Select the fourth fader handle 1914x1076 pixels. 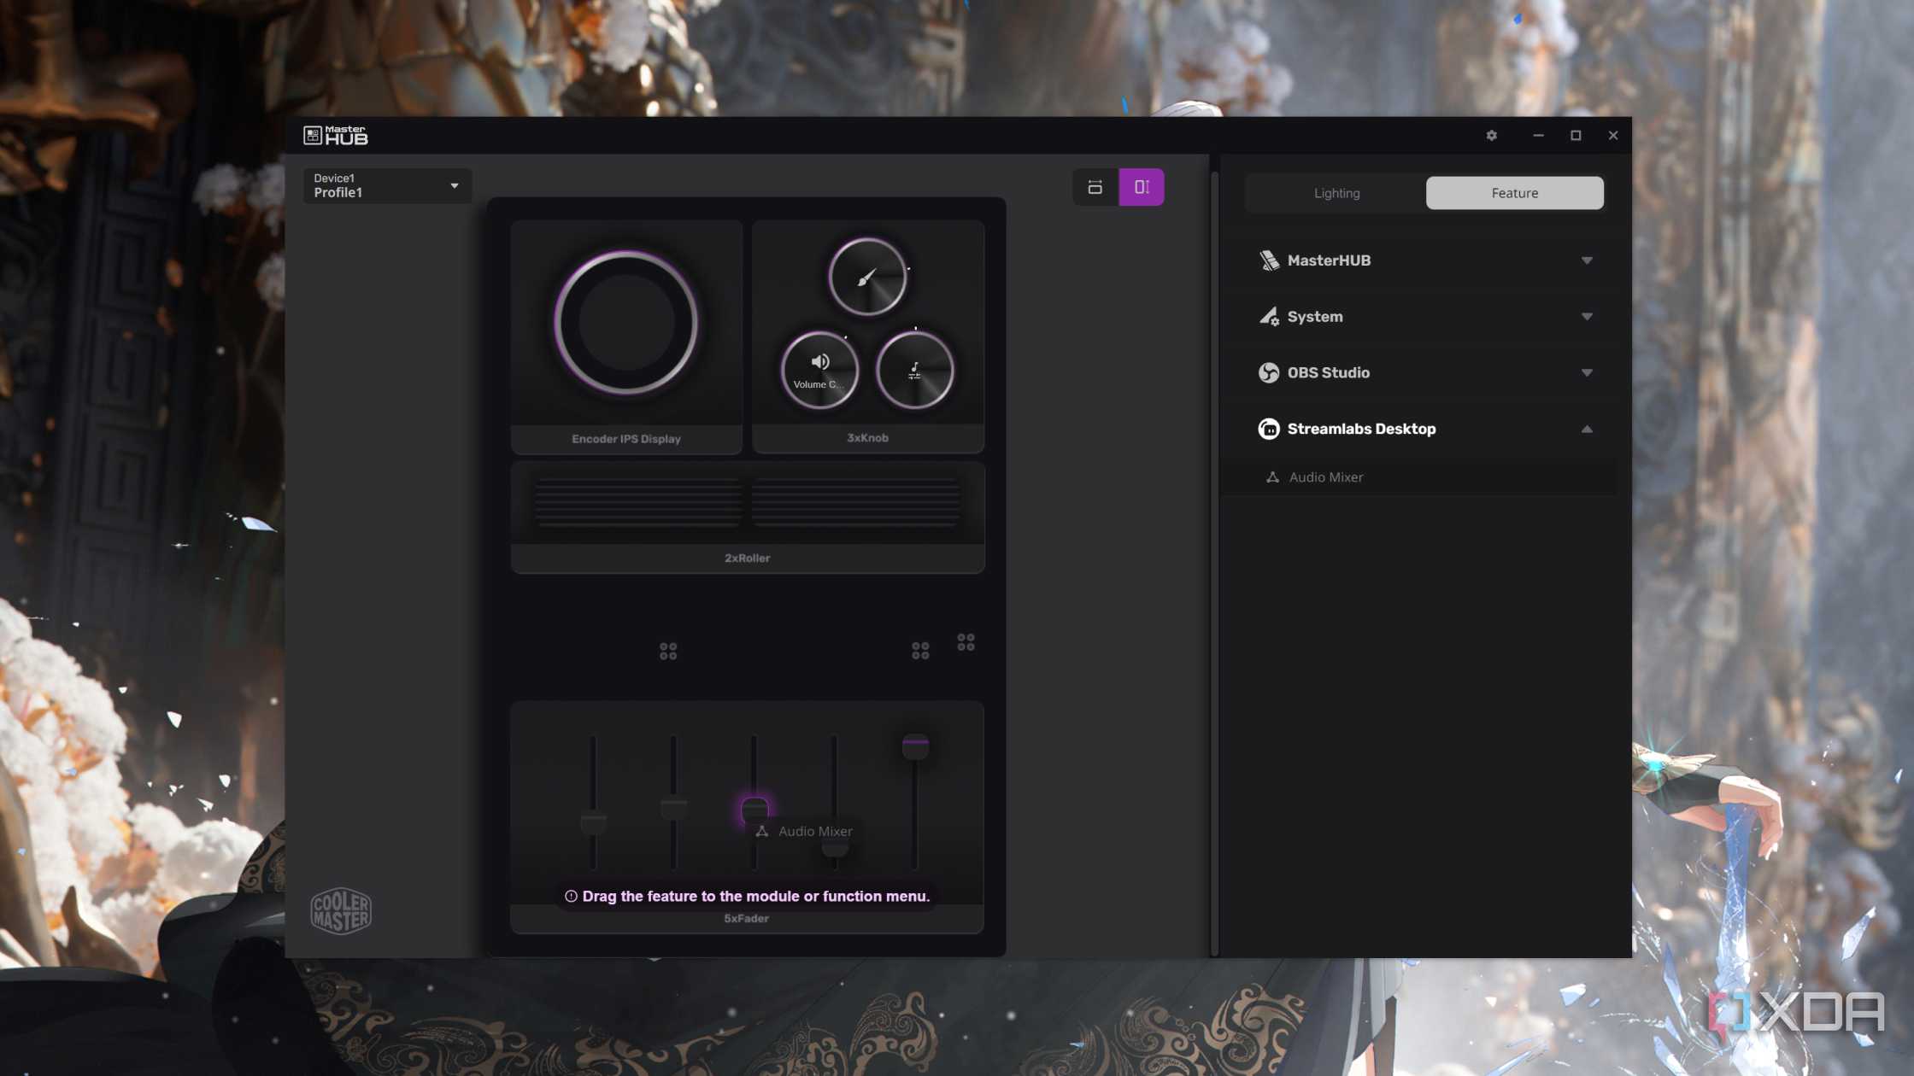[x=835, y=846]
